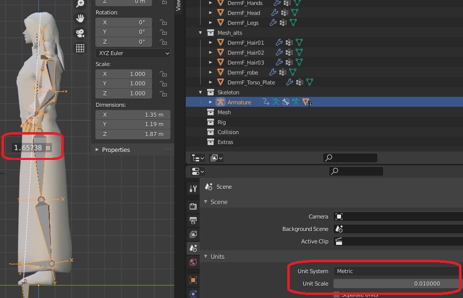Image resolution: width=463 pixels, height=298 pixels.
Task: Open the Tool properties tab
Action: click(193, 188)
